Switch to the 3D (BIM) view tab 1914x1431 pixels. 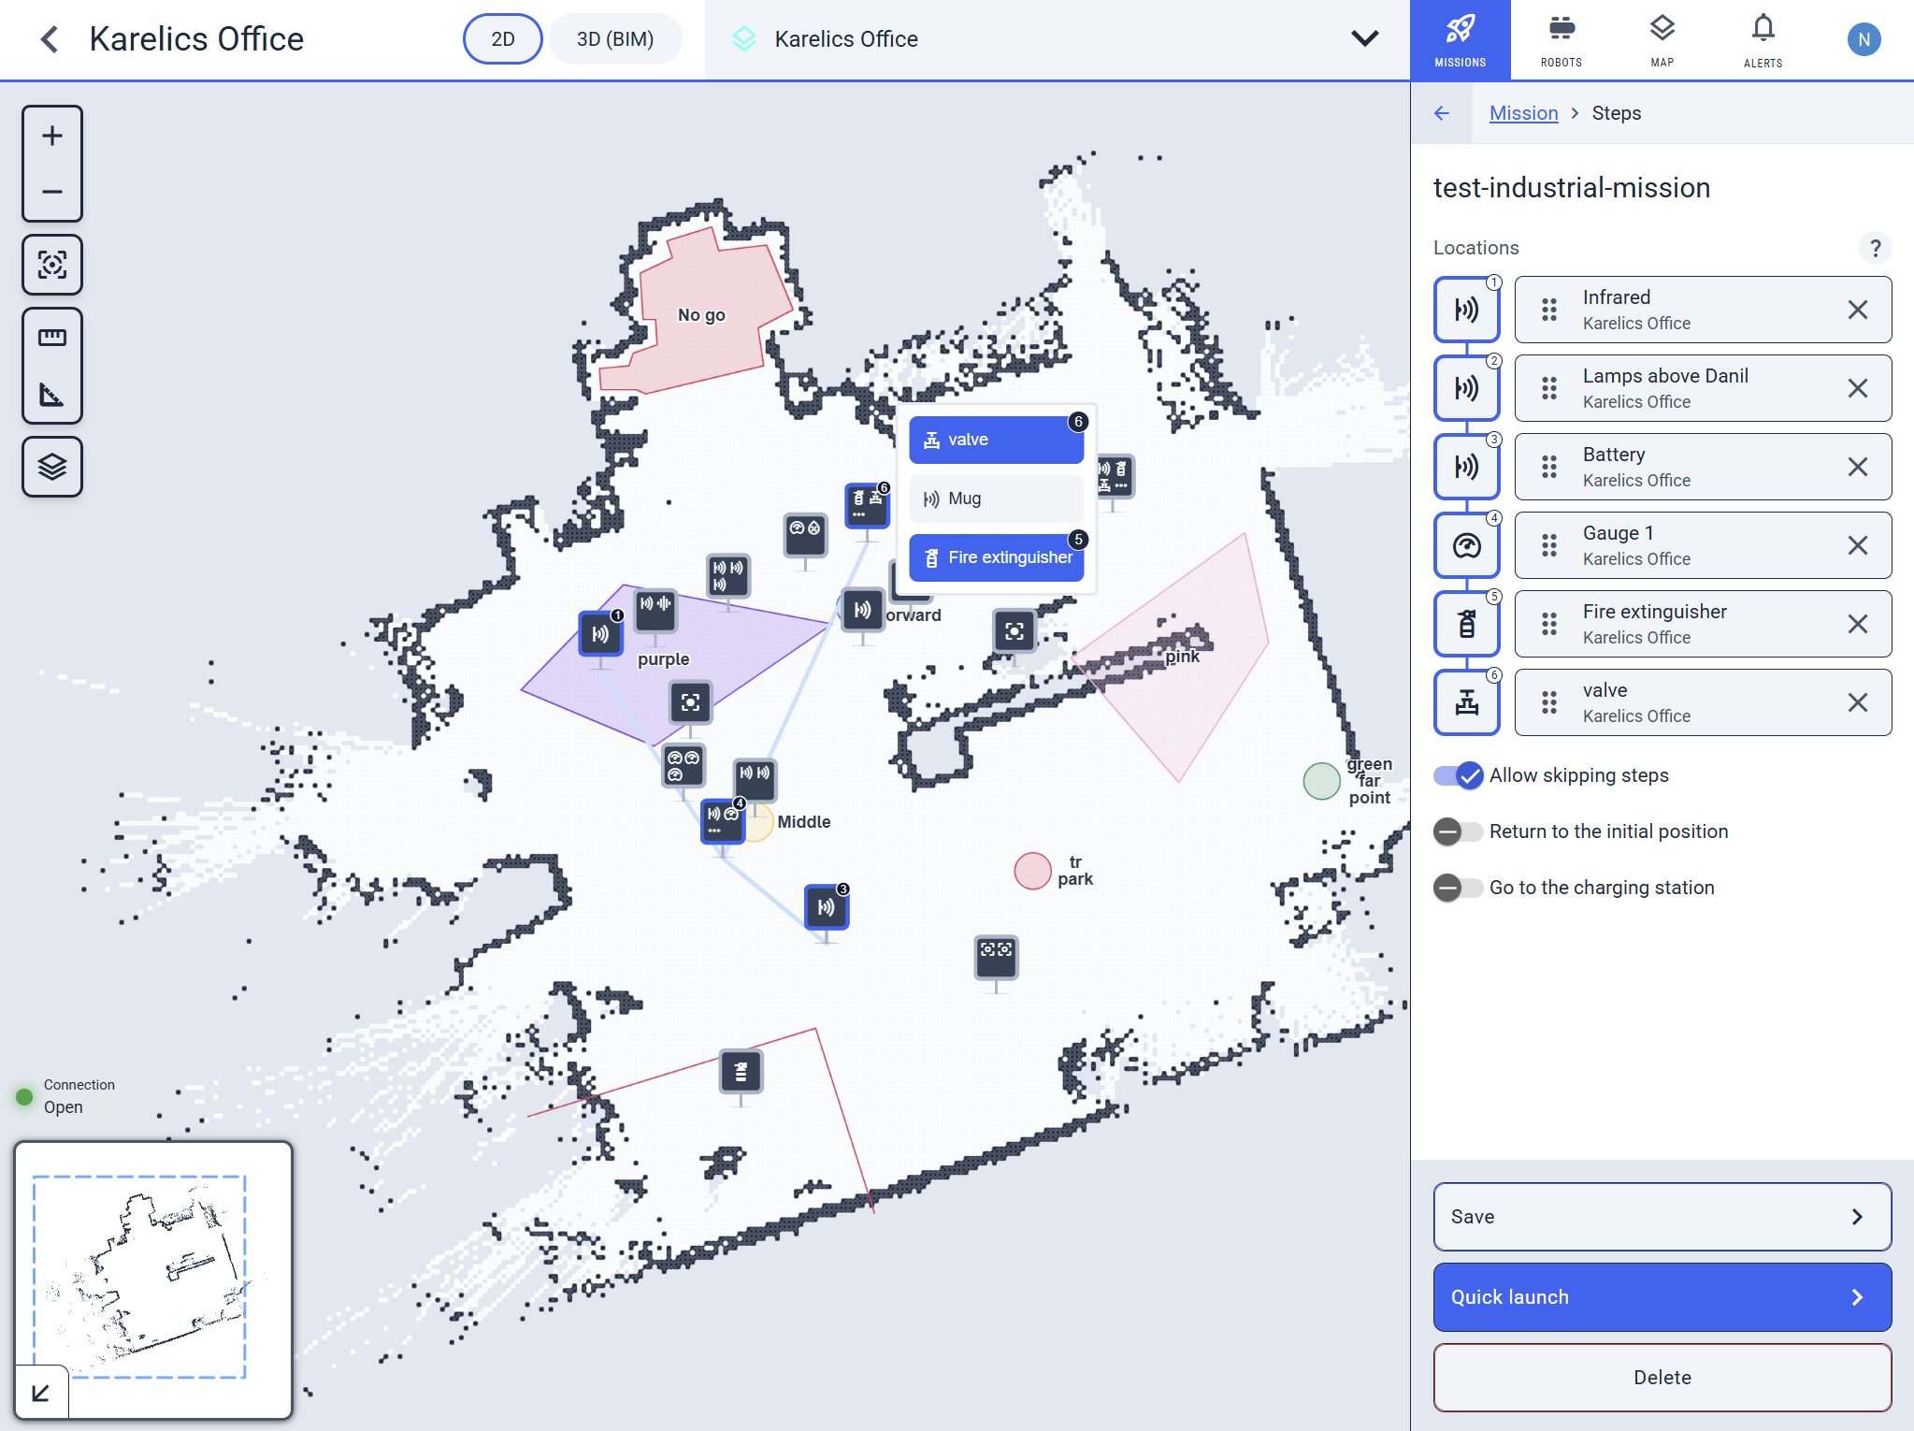coord(614,39)
